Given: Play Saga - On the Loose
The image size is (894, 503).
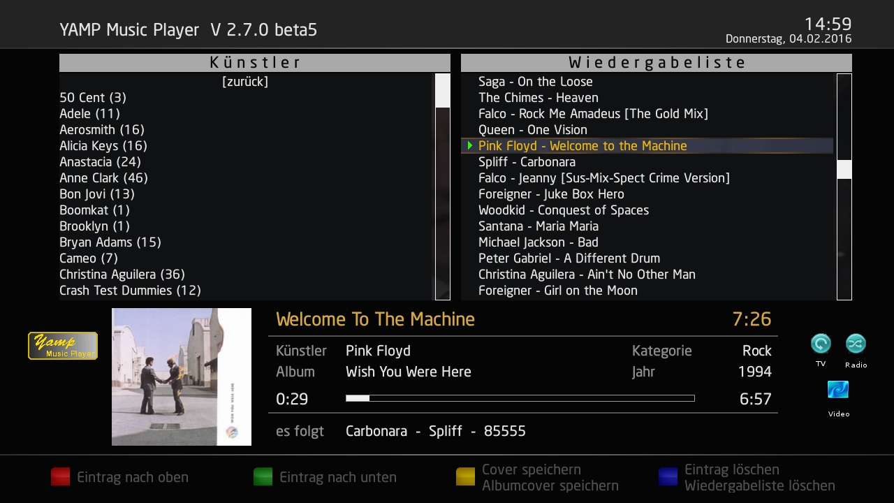Looking at the screenshot, I should point(536,82).
